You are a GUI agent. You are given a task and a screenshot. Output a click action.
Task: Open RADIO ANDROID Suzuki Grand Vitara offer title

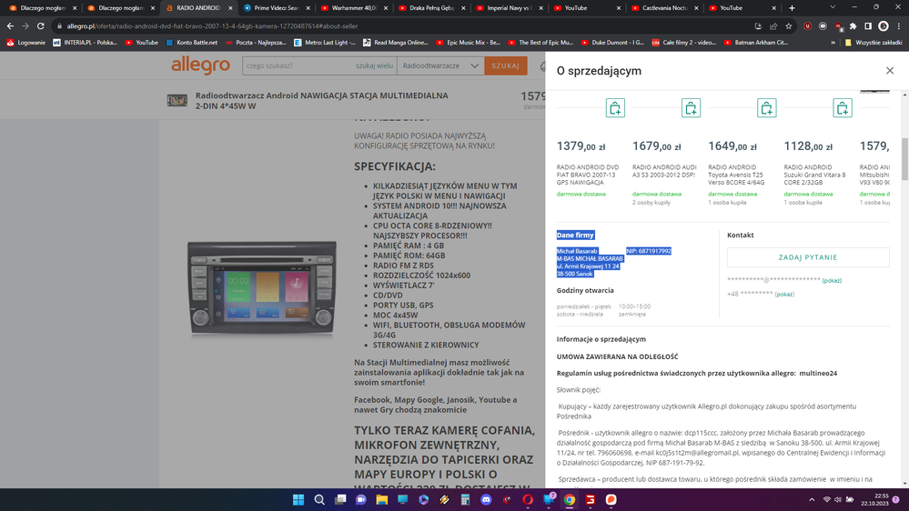[x=814, y=175]
